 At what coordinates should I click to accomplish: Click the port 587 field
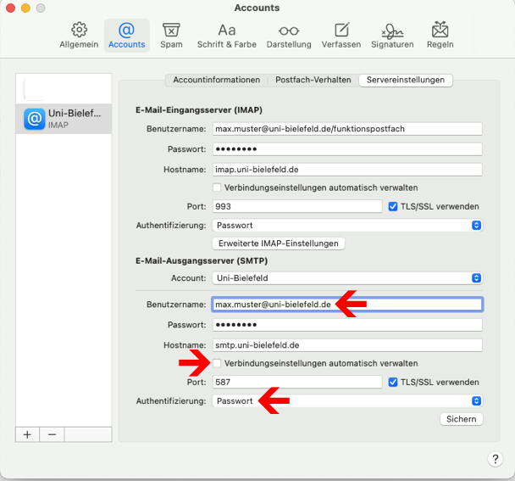297,382
